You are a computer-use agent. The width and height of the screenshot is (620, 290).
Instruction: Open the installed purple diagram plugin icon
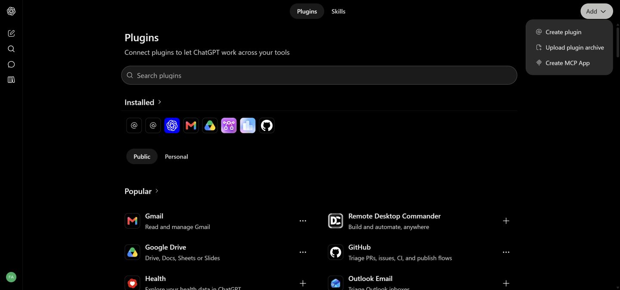[229, 125]
